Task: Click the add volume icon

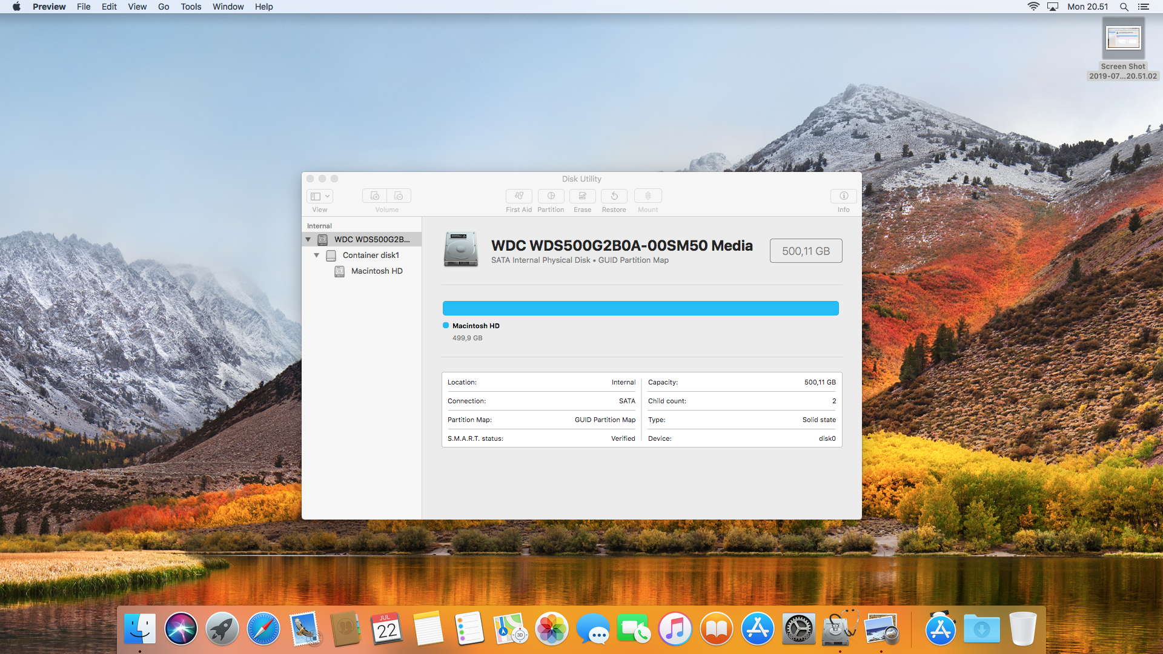Action: pos(374,196)
